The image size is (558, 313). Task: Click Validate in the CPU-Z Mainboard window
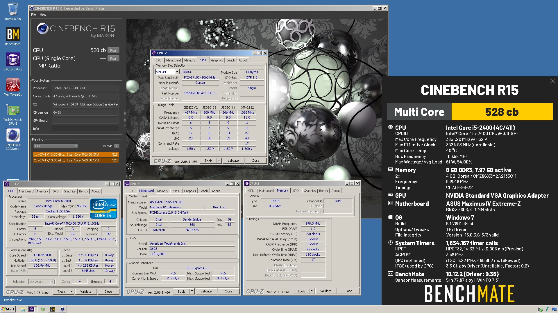tap(206, 291)
